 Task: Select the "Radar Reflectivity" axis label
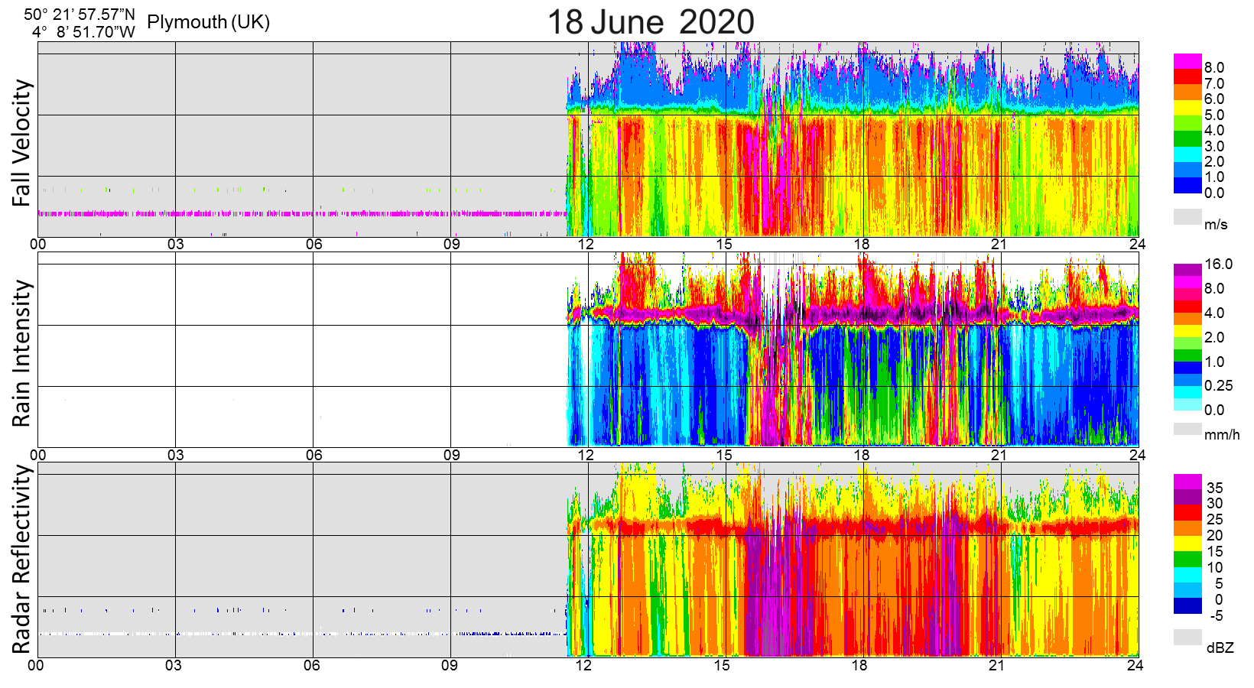(x=22, y=560)
